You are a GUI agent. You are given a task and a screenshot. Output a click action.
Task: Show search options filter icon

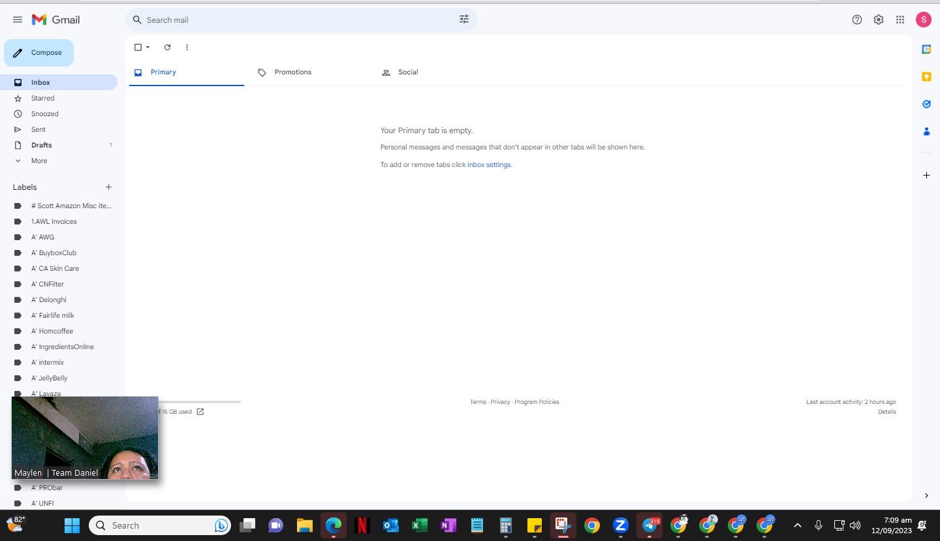pyautogui.click(x=464, y=20)
